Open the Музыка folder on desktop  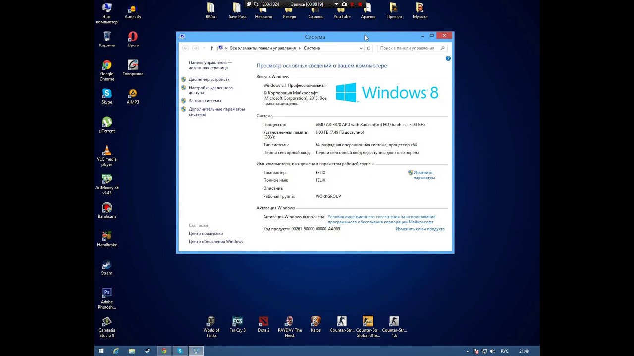420,11
